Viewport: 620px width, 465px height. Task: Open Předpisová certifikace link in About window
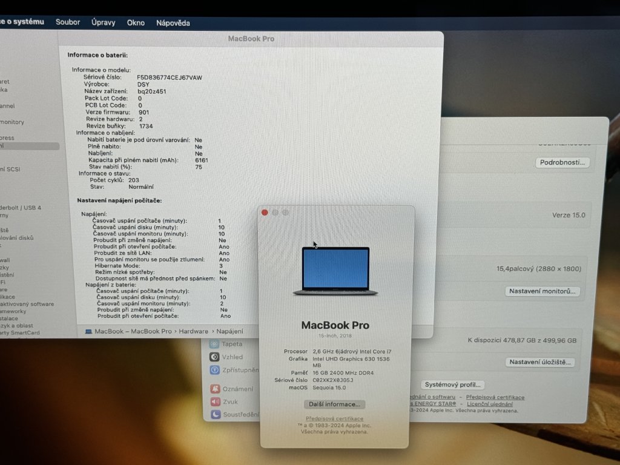pyautogui.click(x=334, y=418)
